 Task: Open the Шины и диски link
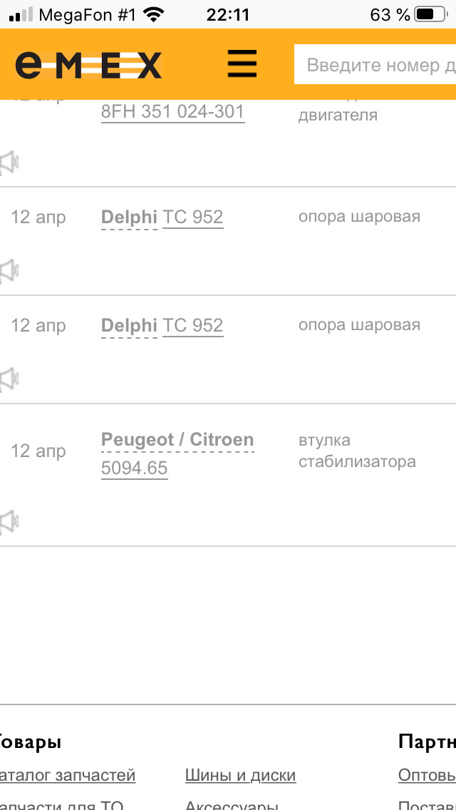point(241,775)
